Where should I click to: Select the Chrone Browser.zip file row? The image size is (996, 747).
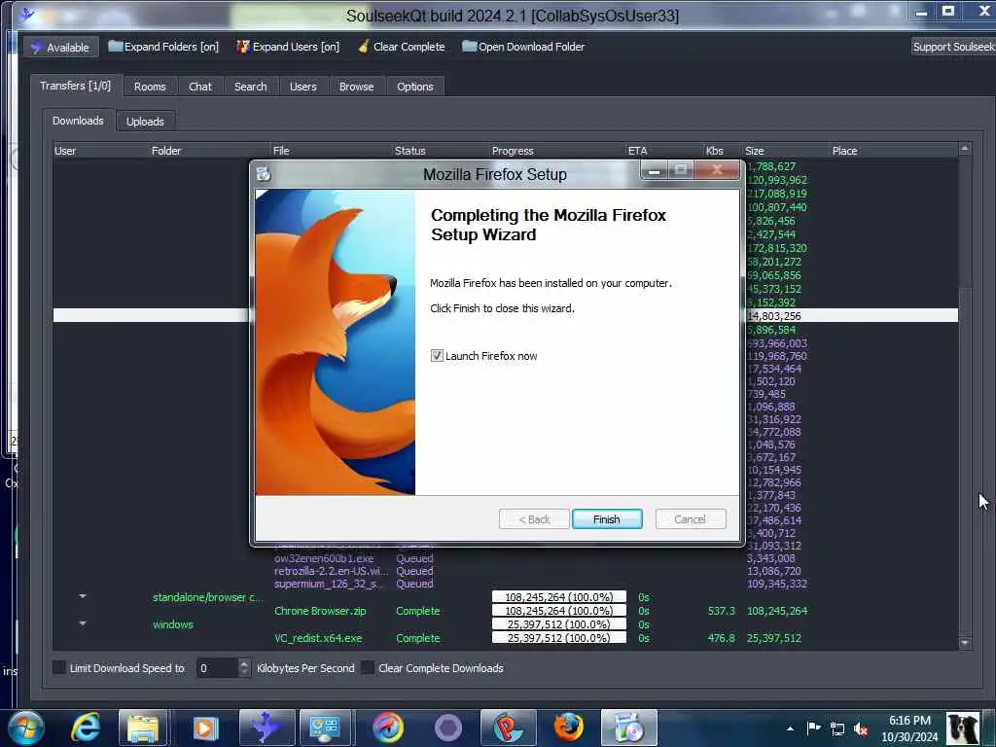(x=505, y=611)
